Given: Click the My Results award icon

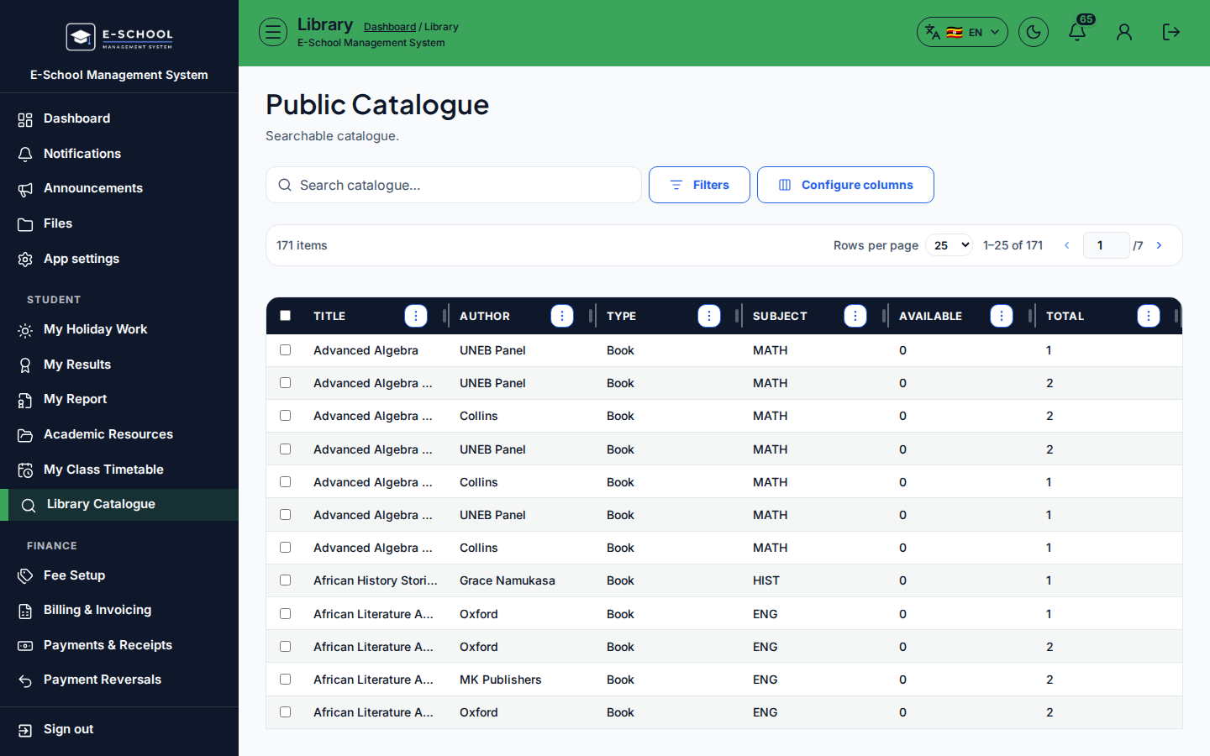Looking at the screenshot, I should 25,365.
